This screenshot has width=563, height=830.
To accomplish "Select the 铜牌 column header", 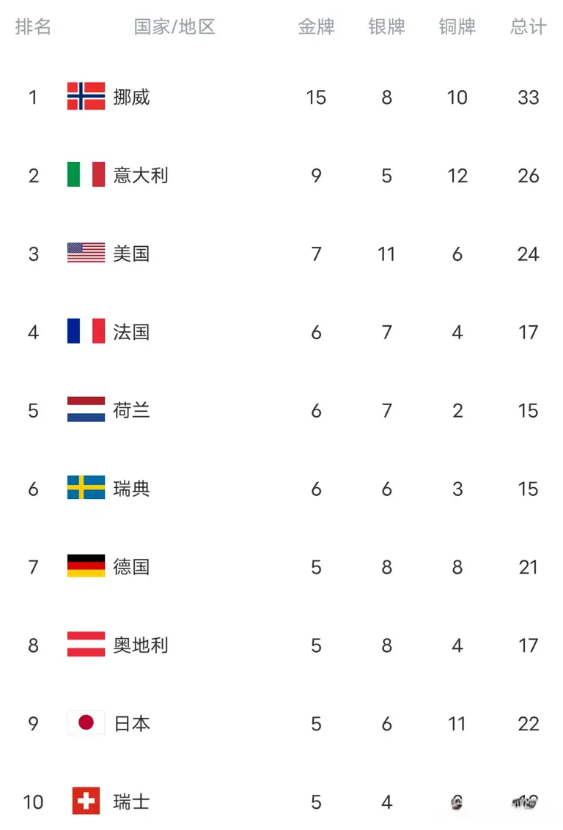I will tap(457, 26).
